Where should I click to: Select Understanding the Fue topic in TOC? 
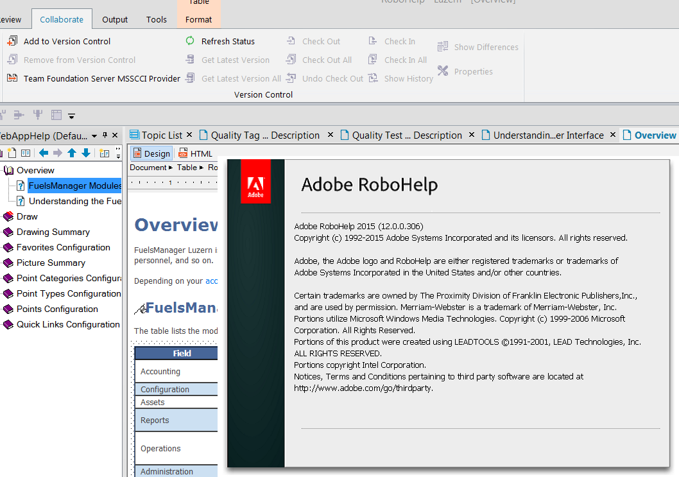point(75,201)
